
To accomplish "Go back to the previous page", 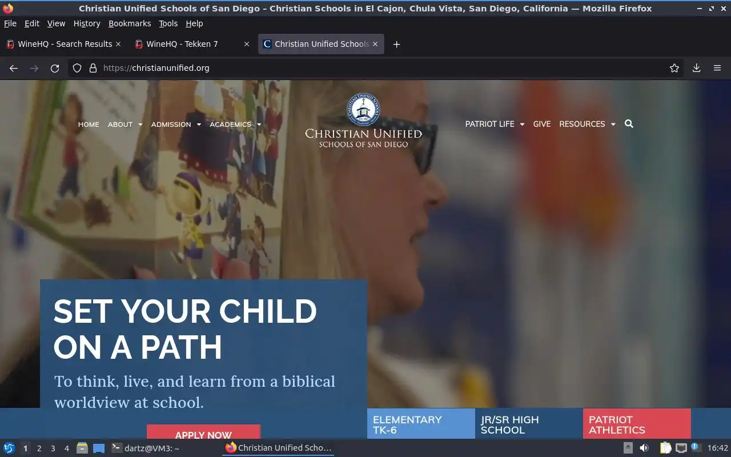I will 14,68.
